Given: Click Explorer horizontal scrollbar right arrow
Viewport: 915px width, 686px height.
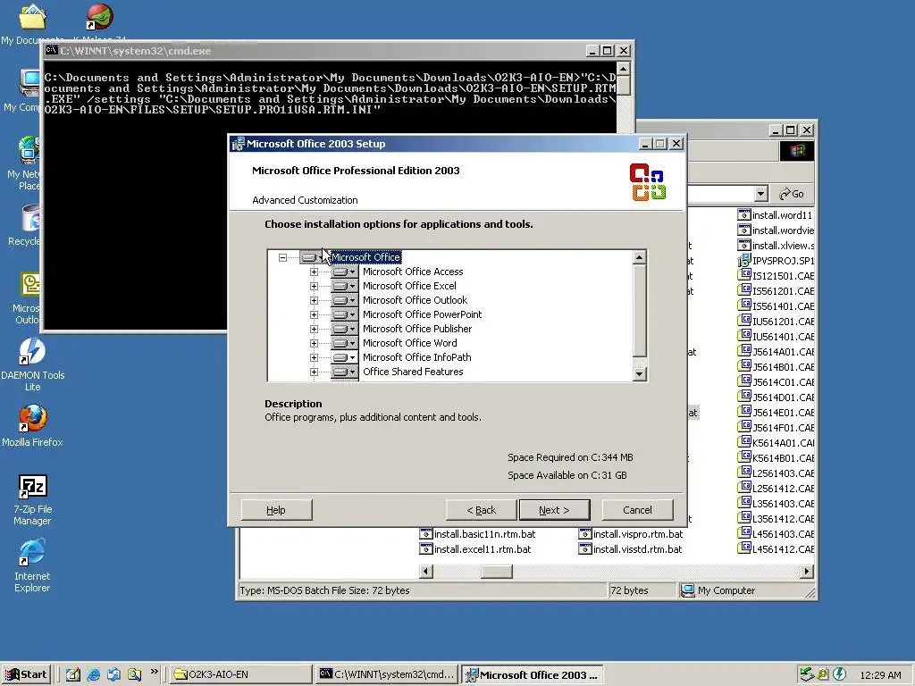Looking at the screenshot, I should tap(807, 572).
